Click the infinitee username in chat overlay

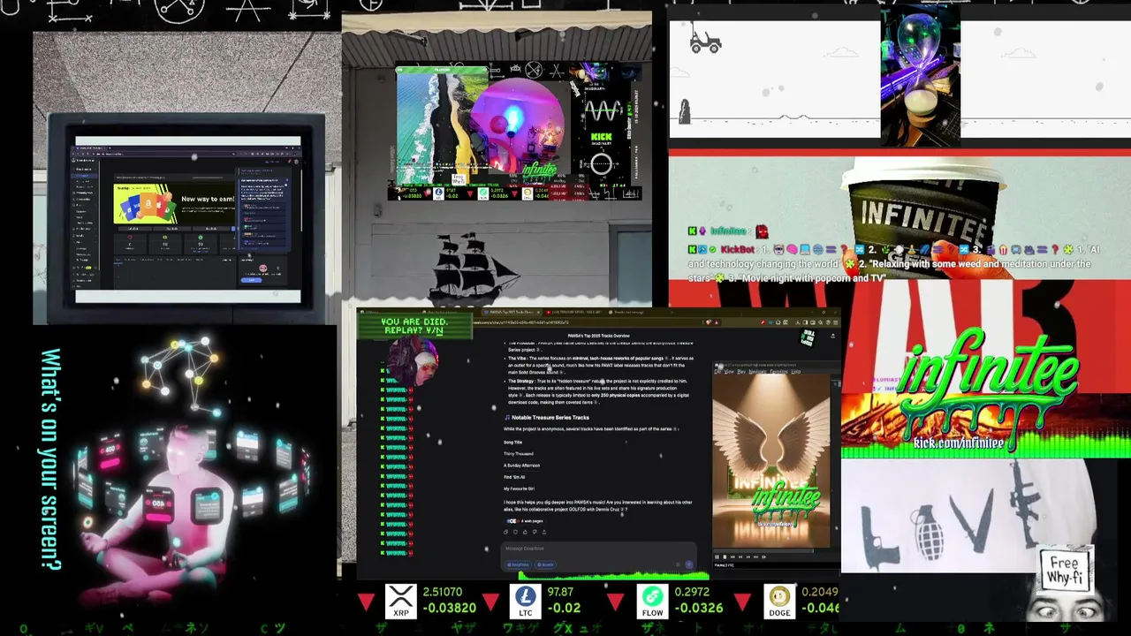[x=728, y=231]
